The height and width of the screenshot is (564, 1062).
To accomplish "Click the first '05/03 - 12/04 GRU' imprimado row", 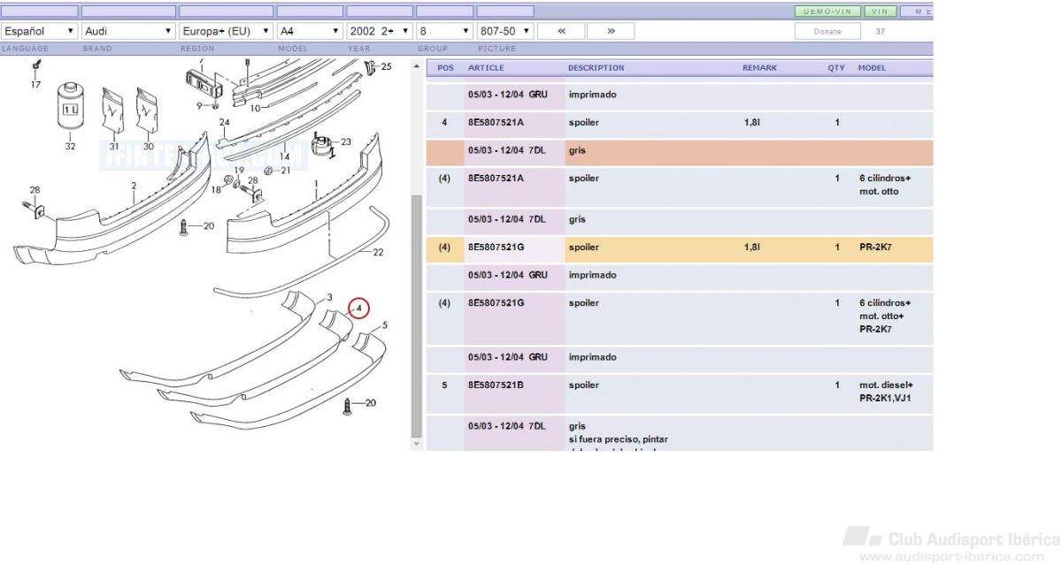I will (x=680, y=95).
